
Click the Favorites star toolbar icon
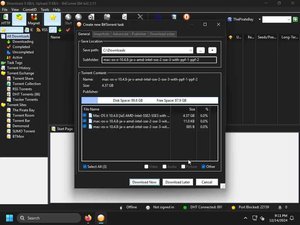pyautogui.click(x=52, y=19)
